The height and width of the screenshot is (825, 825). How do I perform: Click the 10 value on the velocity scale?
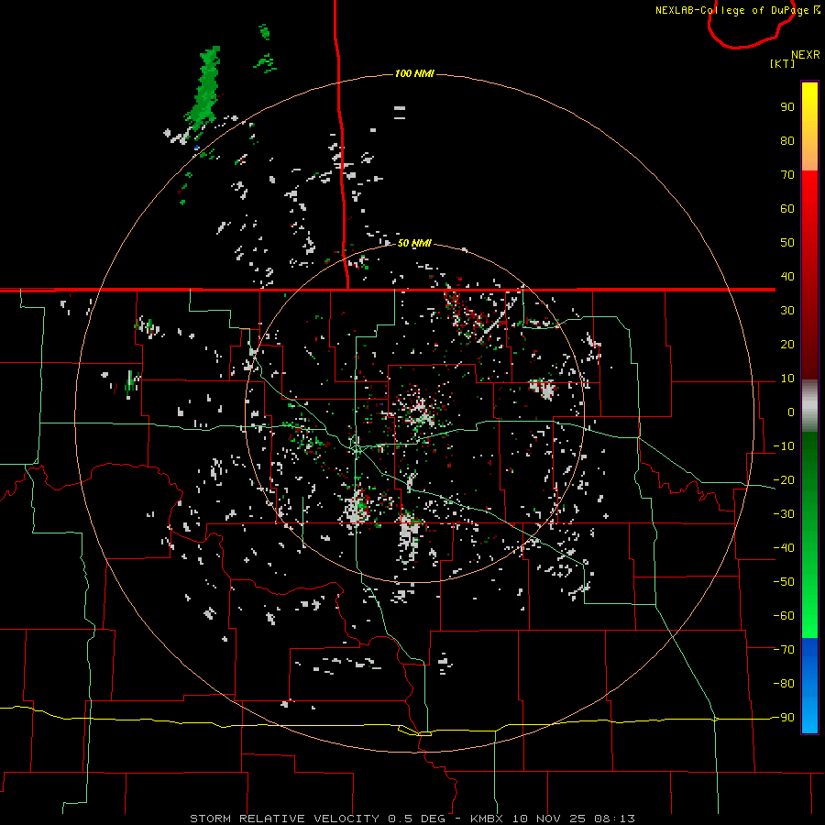click(x=787, y=379)
